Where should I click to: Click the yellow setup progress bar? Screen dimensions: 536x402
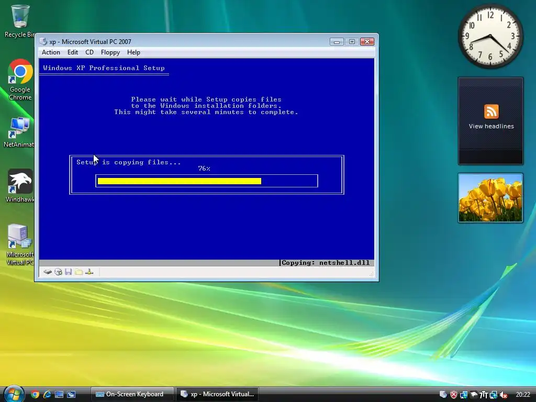point(180,181)
